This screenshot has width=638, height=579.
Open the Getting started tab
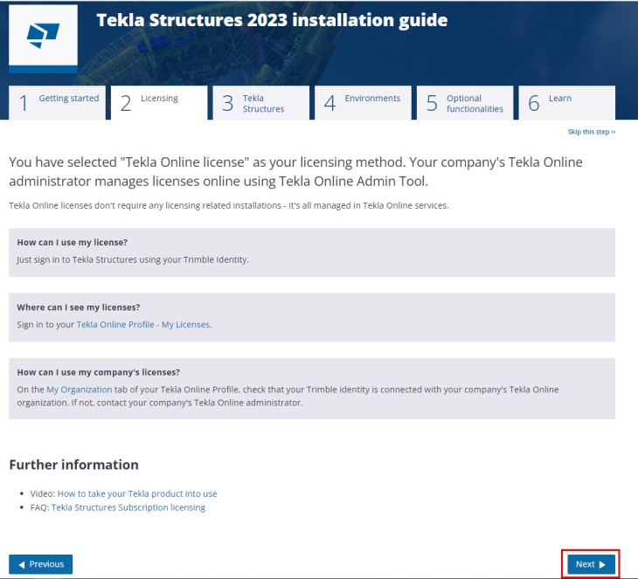(57, 103)
